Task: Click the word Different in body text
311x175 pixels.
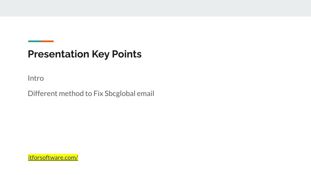Action: pyautogui.click(x=43, y=94)
